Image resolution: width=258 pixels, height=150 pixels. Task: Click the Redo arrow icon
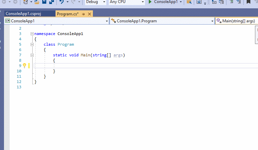[x=73, y=2]
